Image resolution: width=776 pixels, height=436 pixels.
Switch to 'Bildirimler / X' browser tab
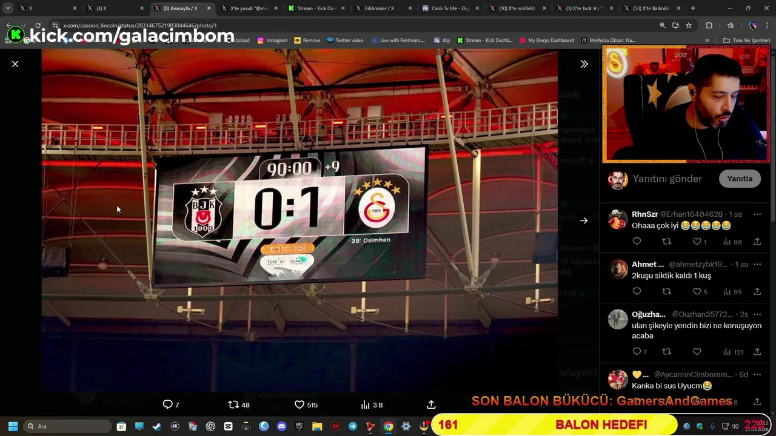(383, 8)
